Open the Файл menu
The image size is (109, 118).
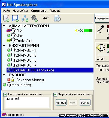pos(6,11)
